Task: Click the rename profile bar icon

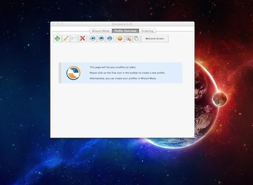Action: click(74, 39)
